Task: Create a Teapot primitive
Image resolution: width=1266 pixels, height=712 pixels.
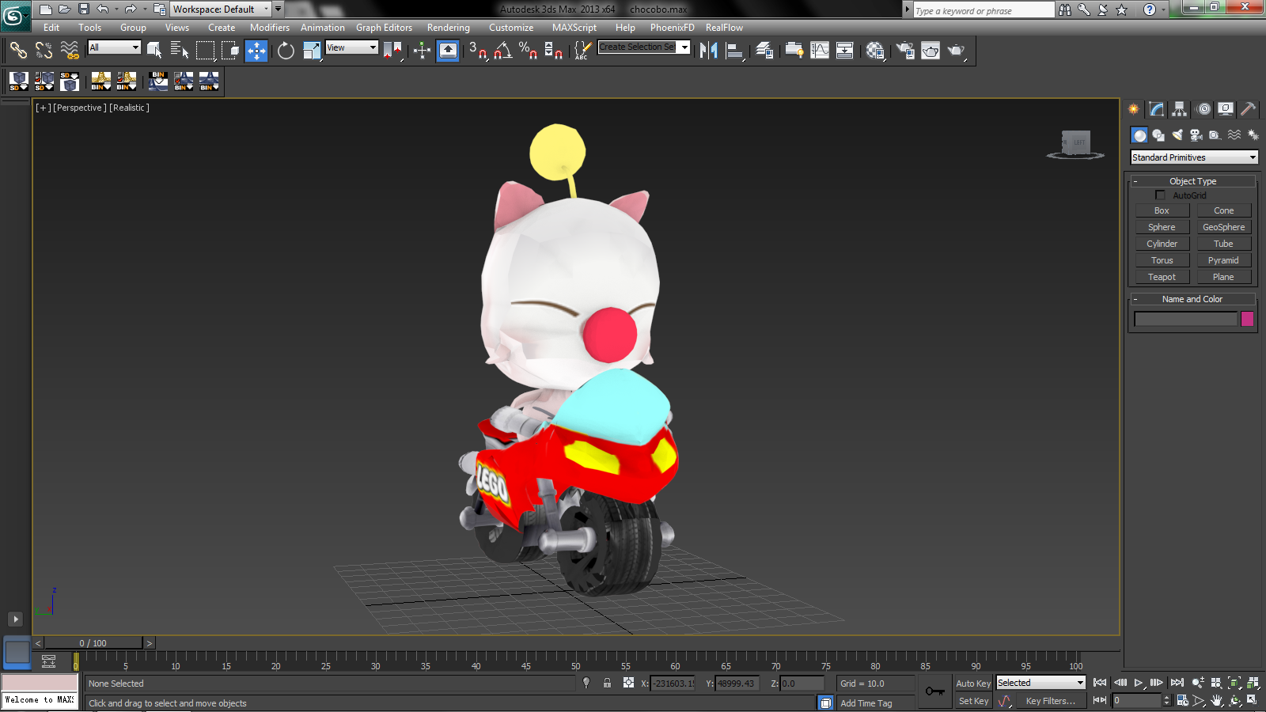Action: coord(1162,277)
